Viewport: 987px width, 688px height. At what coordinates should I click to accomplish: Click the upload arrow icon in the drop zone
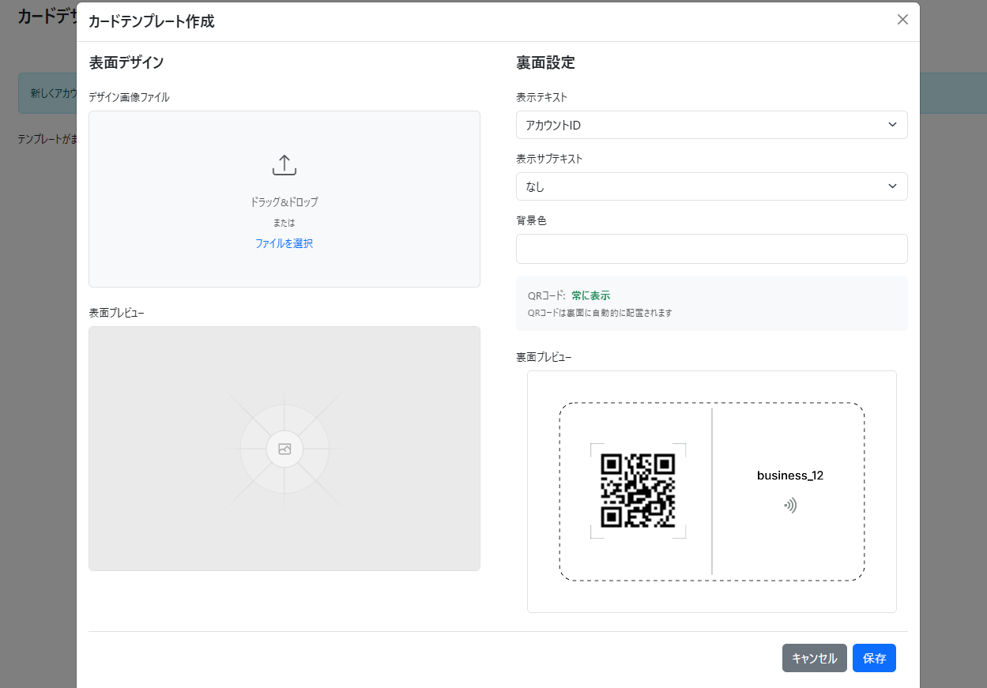click(284, 165)
